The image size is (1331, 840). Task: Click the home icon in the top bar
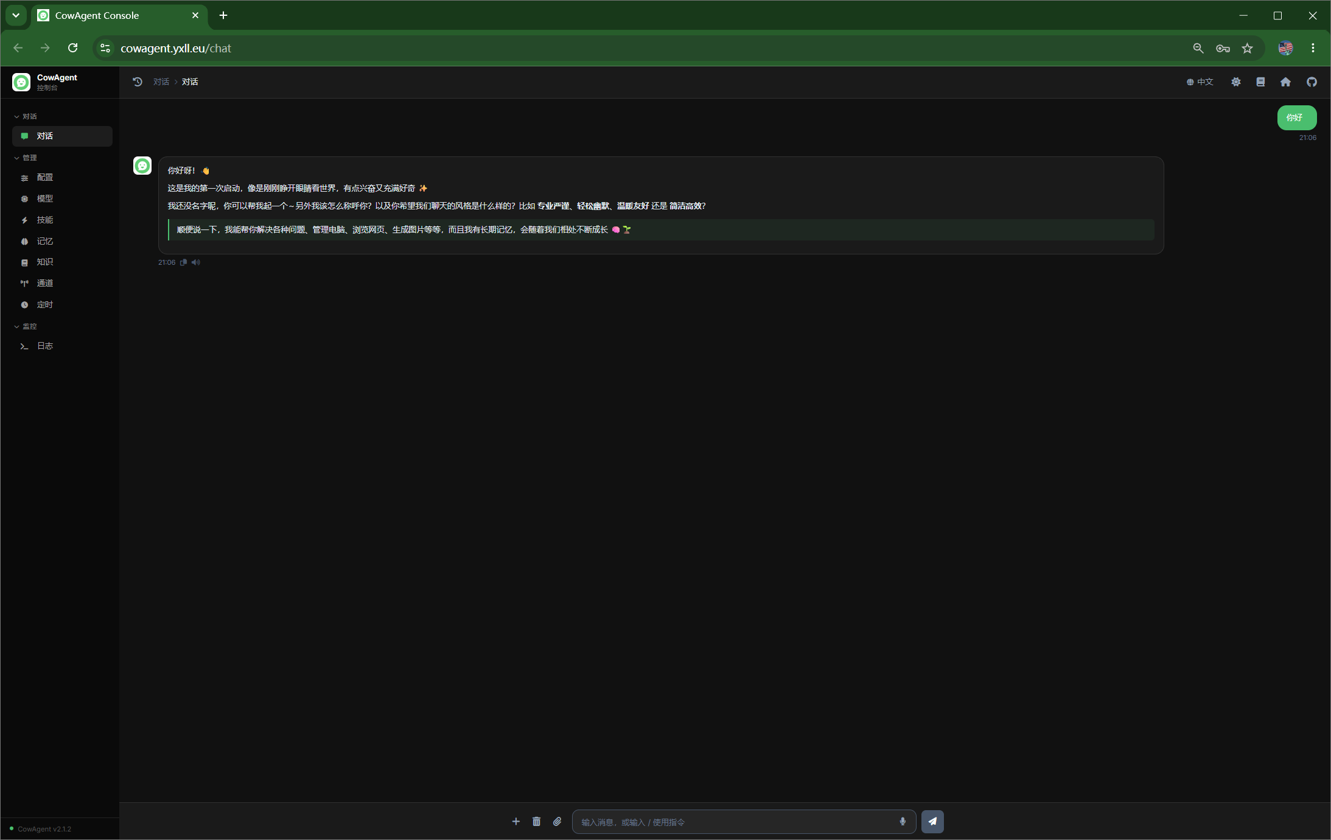click(1285, 82)
